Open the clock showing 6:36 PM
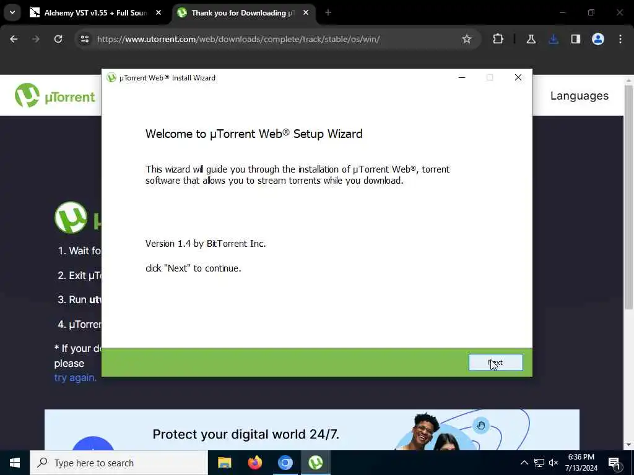Viewport: 634px width, 475px height. coord(581,463)
